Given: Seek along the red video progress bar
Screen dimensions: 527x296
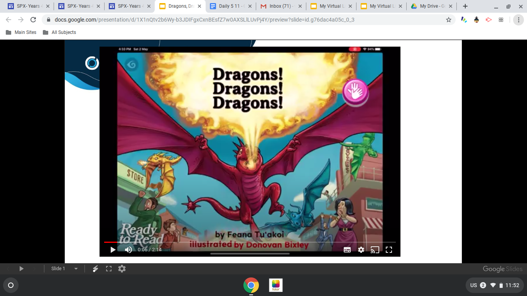Looking at the screenshot, I should point(250,242).
